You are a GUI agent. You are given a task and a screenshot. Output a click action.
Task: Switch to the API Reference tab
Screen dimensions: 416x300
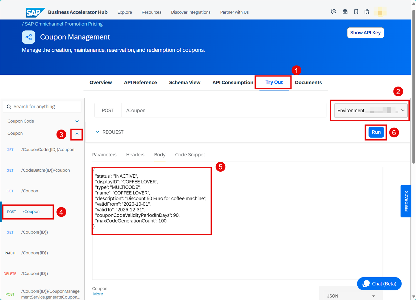140,82
